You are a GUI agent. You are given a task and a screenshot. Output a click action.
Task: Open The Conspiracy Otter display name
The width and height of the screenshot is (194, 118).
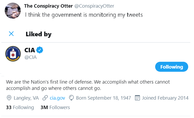48,6
